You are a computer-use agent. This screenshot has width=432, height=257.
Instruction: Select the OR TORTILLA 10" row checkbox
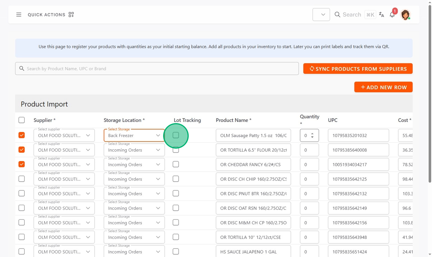click(x=22, y=237)
